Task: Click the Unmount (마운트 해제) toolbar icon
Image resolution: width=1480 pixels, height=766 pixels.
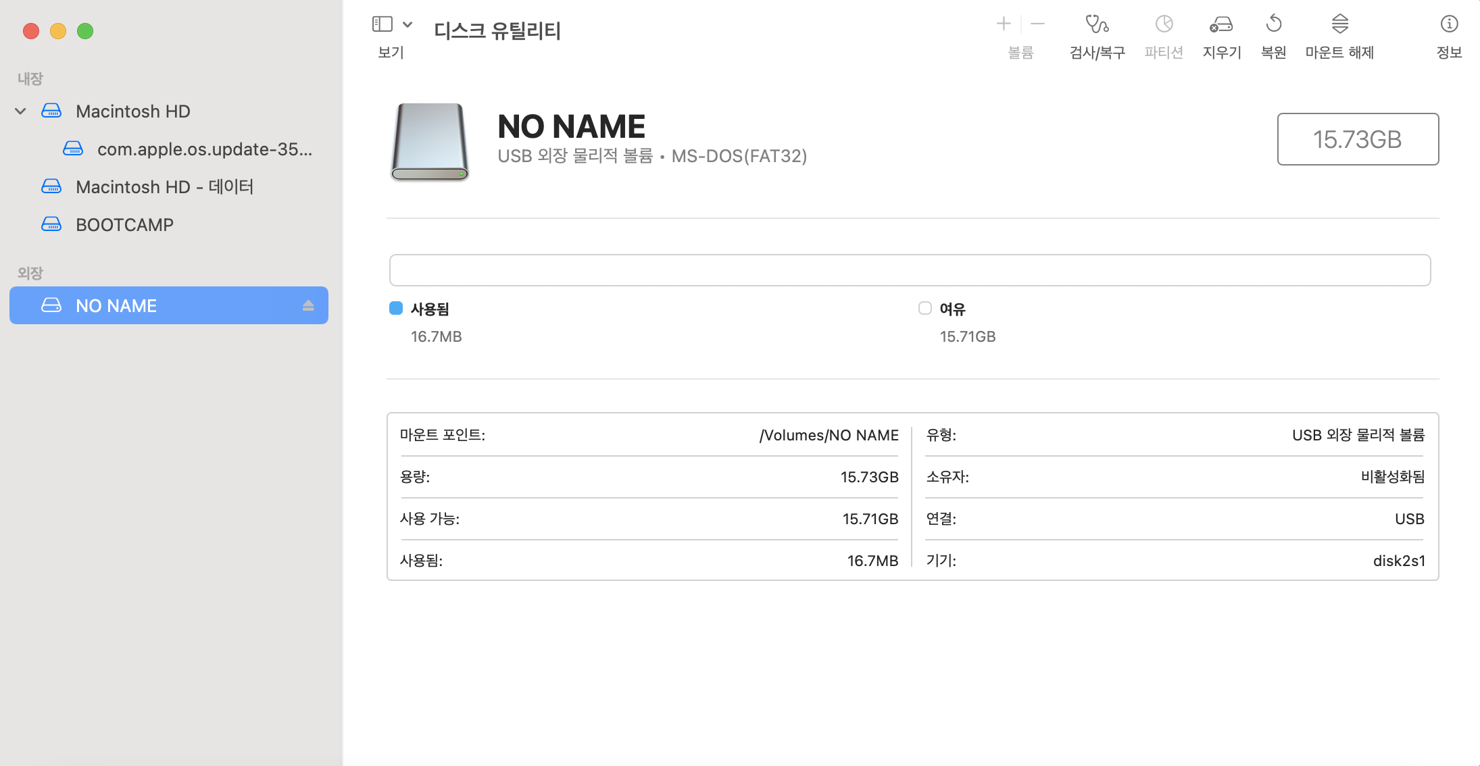Action: tap(1339, 25)
